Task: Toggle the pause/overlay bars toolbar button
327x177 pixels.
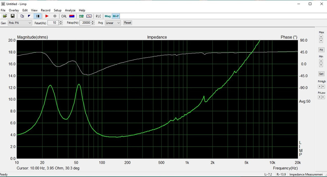Action: click(x=38, y=16)
